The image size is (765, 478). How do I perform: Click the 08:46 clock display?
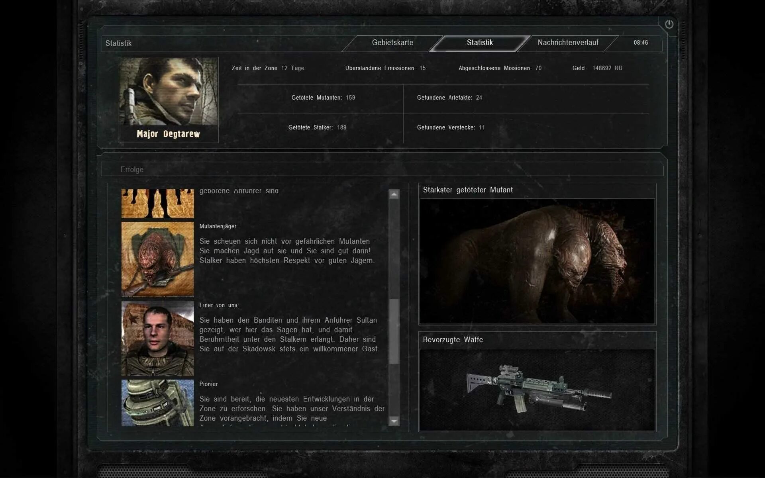(x=641, y=43)
